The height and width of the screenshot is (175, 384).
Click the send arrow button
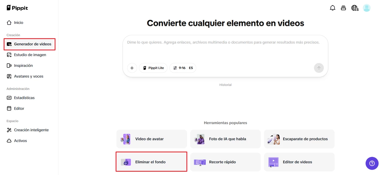[319, 68]
